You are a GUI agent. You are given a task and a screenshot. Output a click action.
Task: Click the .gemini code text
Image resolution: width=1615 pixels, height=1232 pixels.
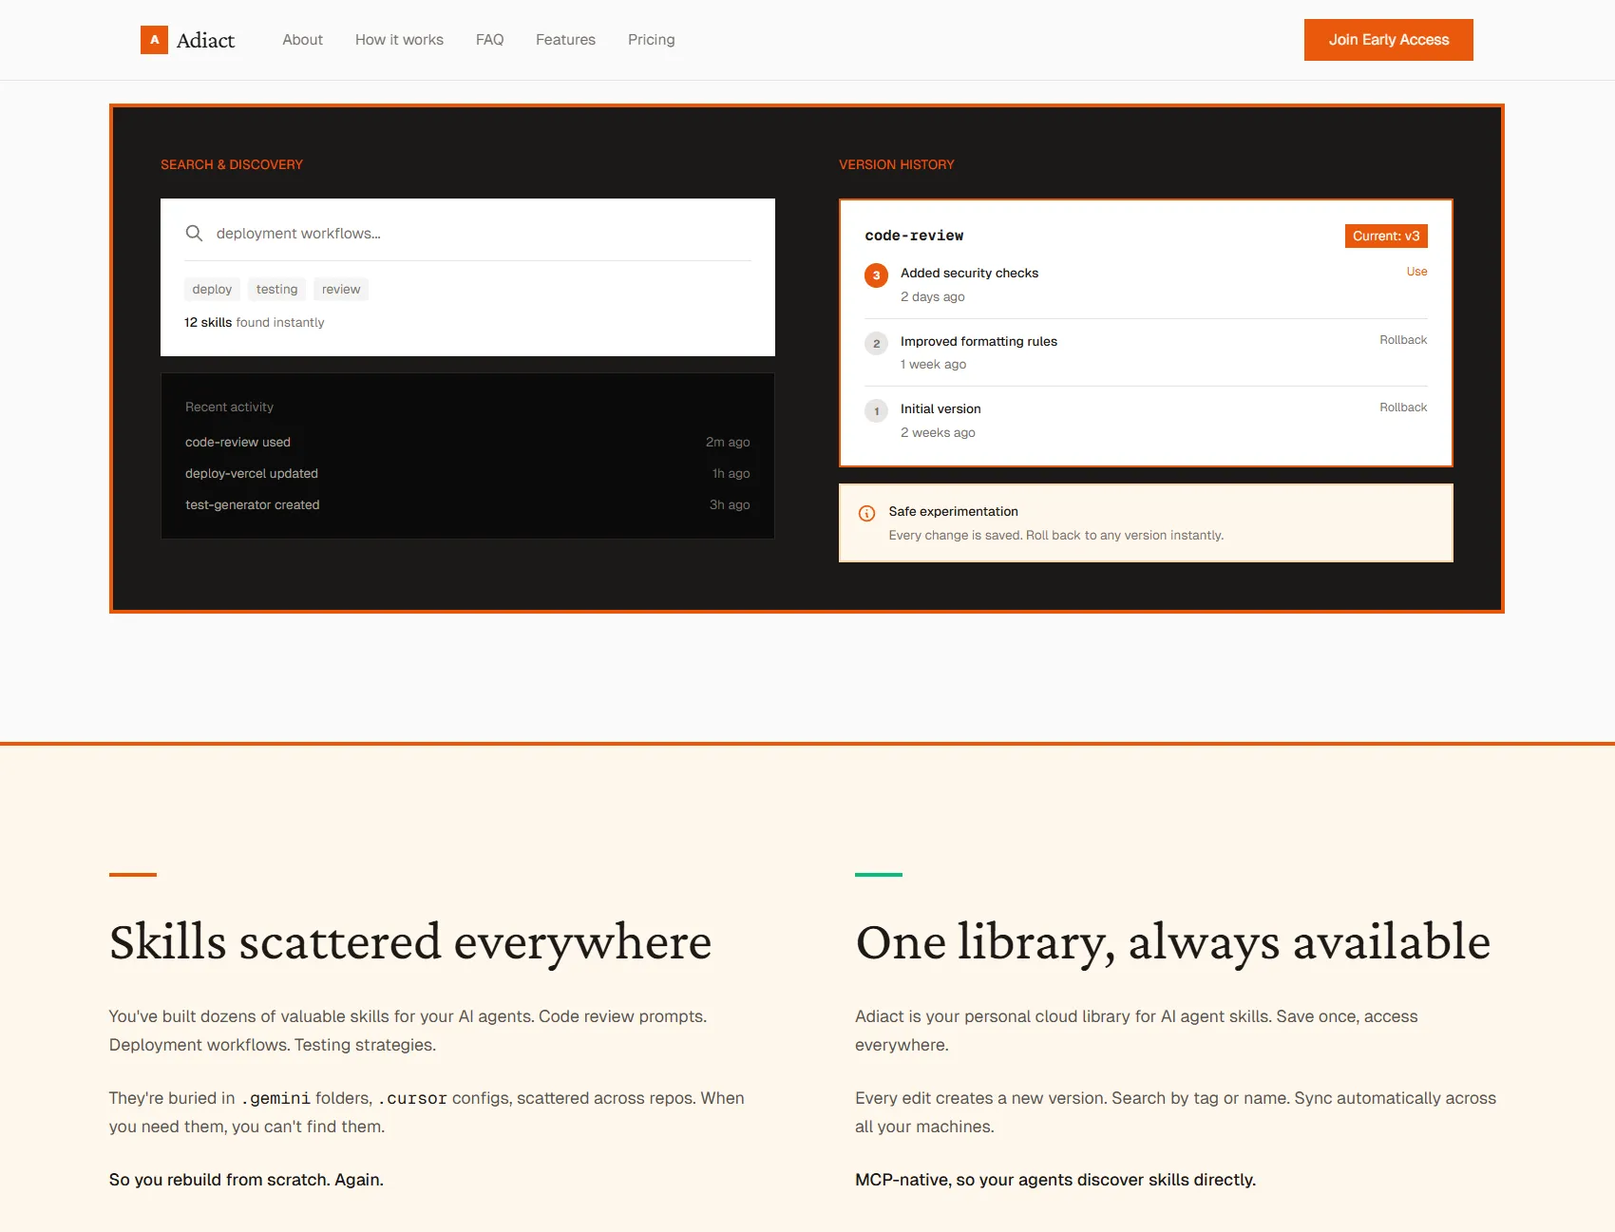coord(275,1098)
